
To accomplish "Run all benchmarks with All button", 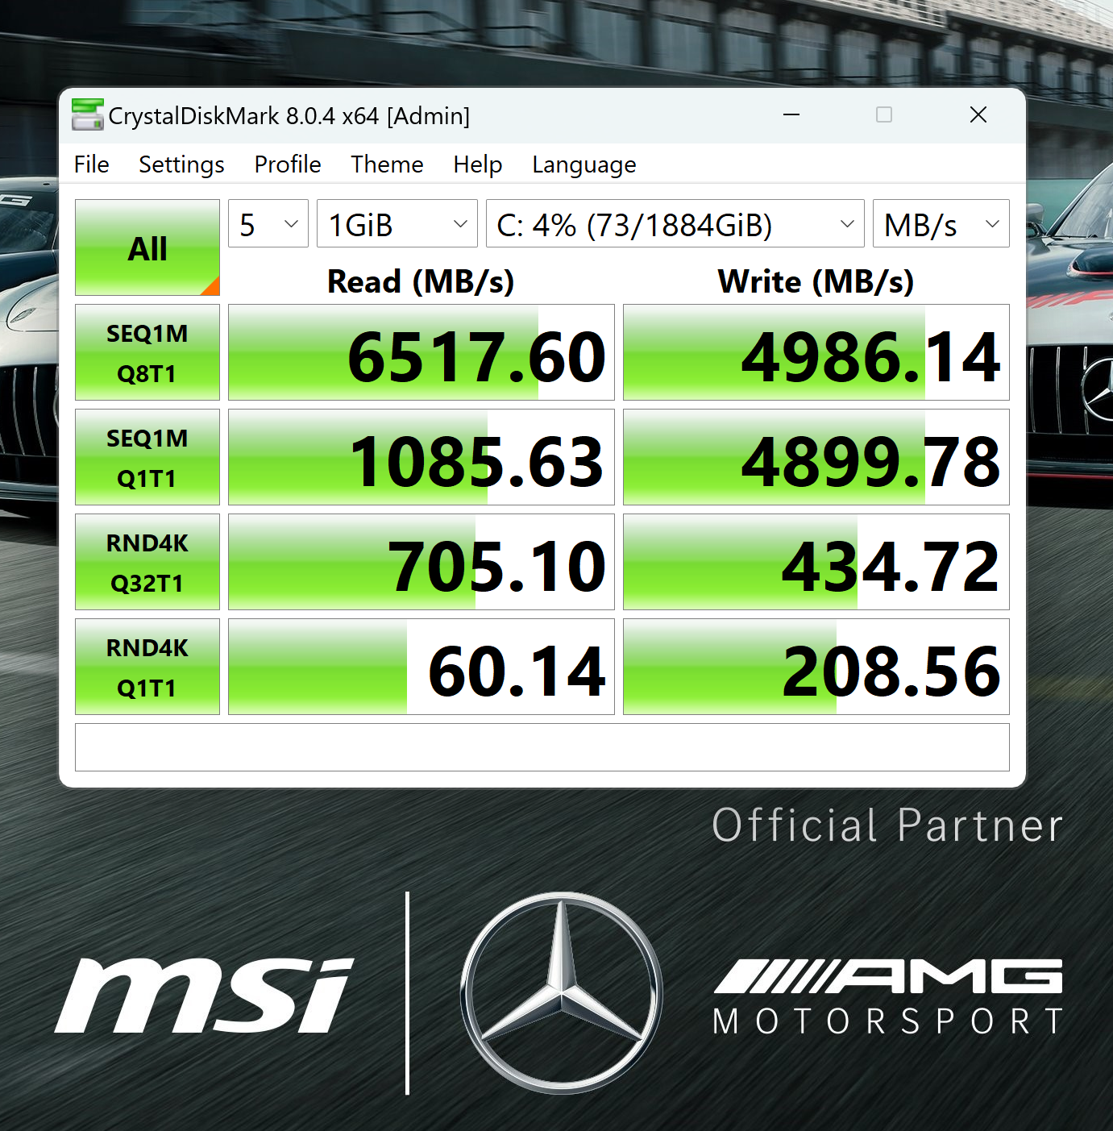I will point(147,247).
